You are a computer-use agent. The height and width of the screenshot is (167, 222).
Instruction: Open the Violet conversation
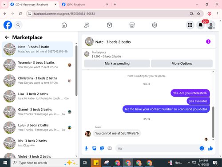[37, 155]
